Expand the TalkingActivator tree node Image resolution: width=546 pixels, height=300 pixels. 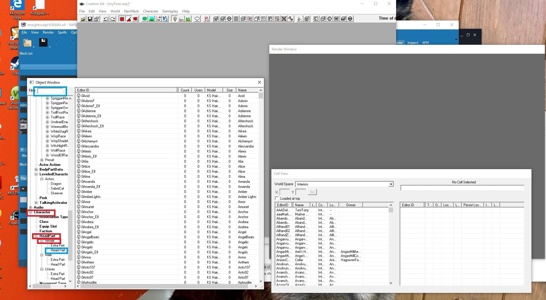pyautogui.click(x=36, y=203)
